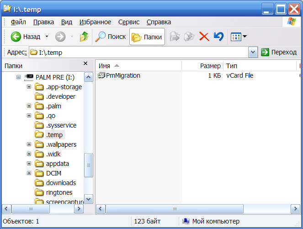Click the Windows flag logo in menu bar
This screenshot has height=229, width=303.
[x=292, y=21]
